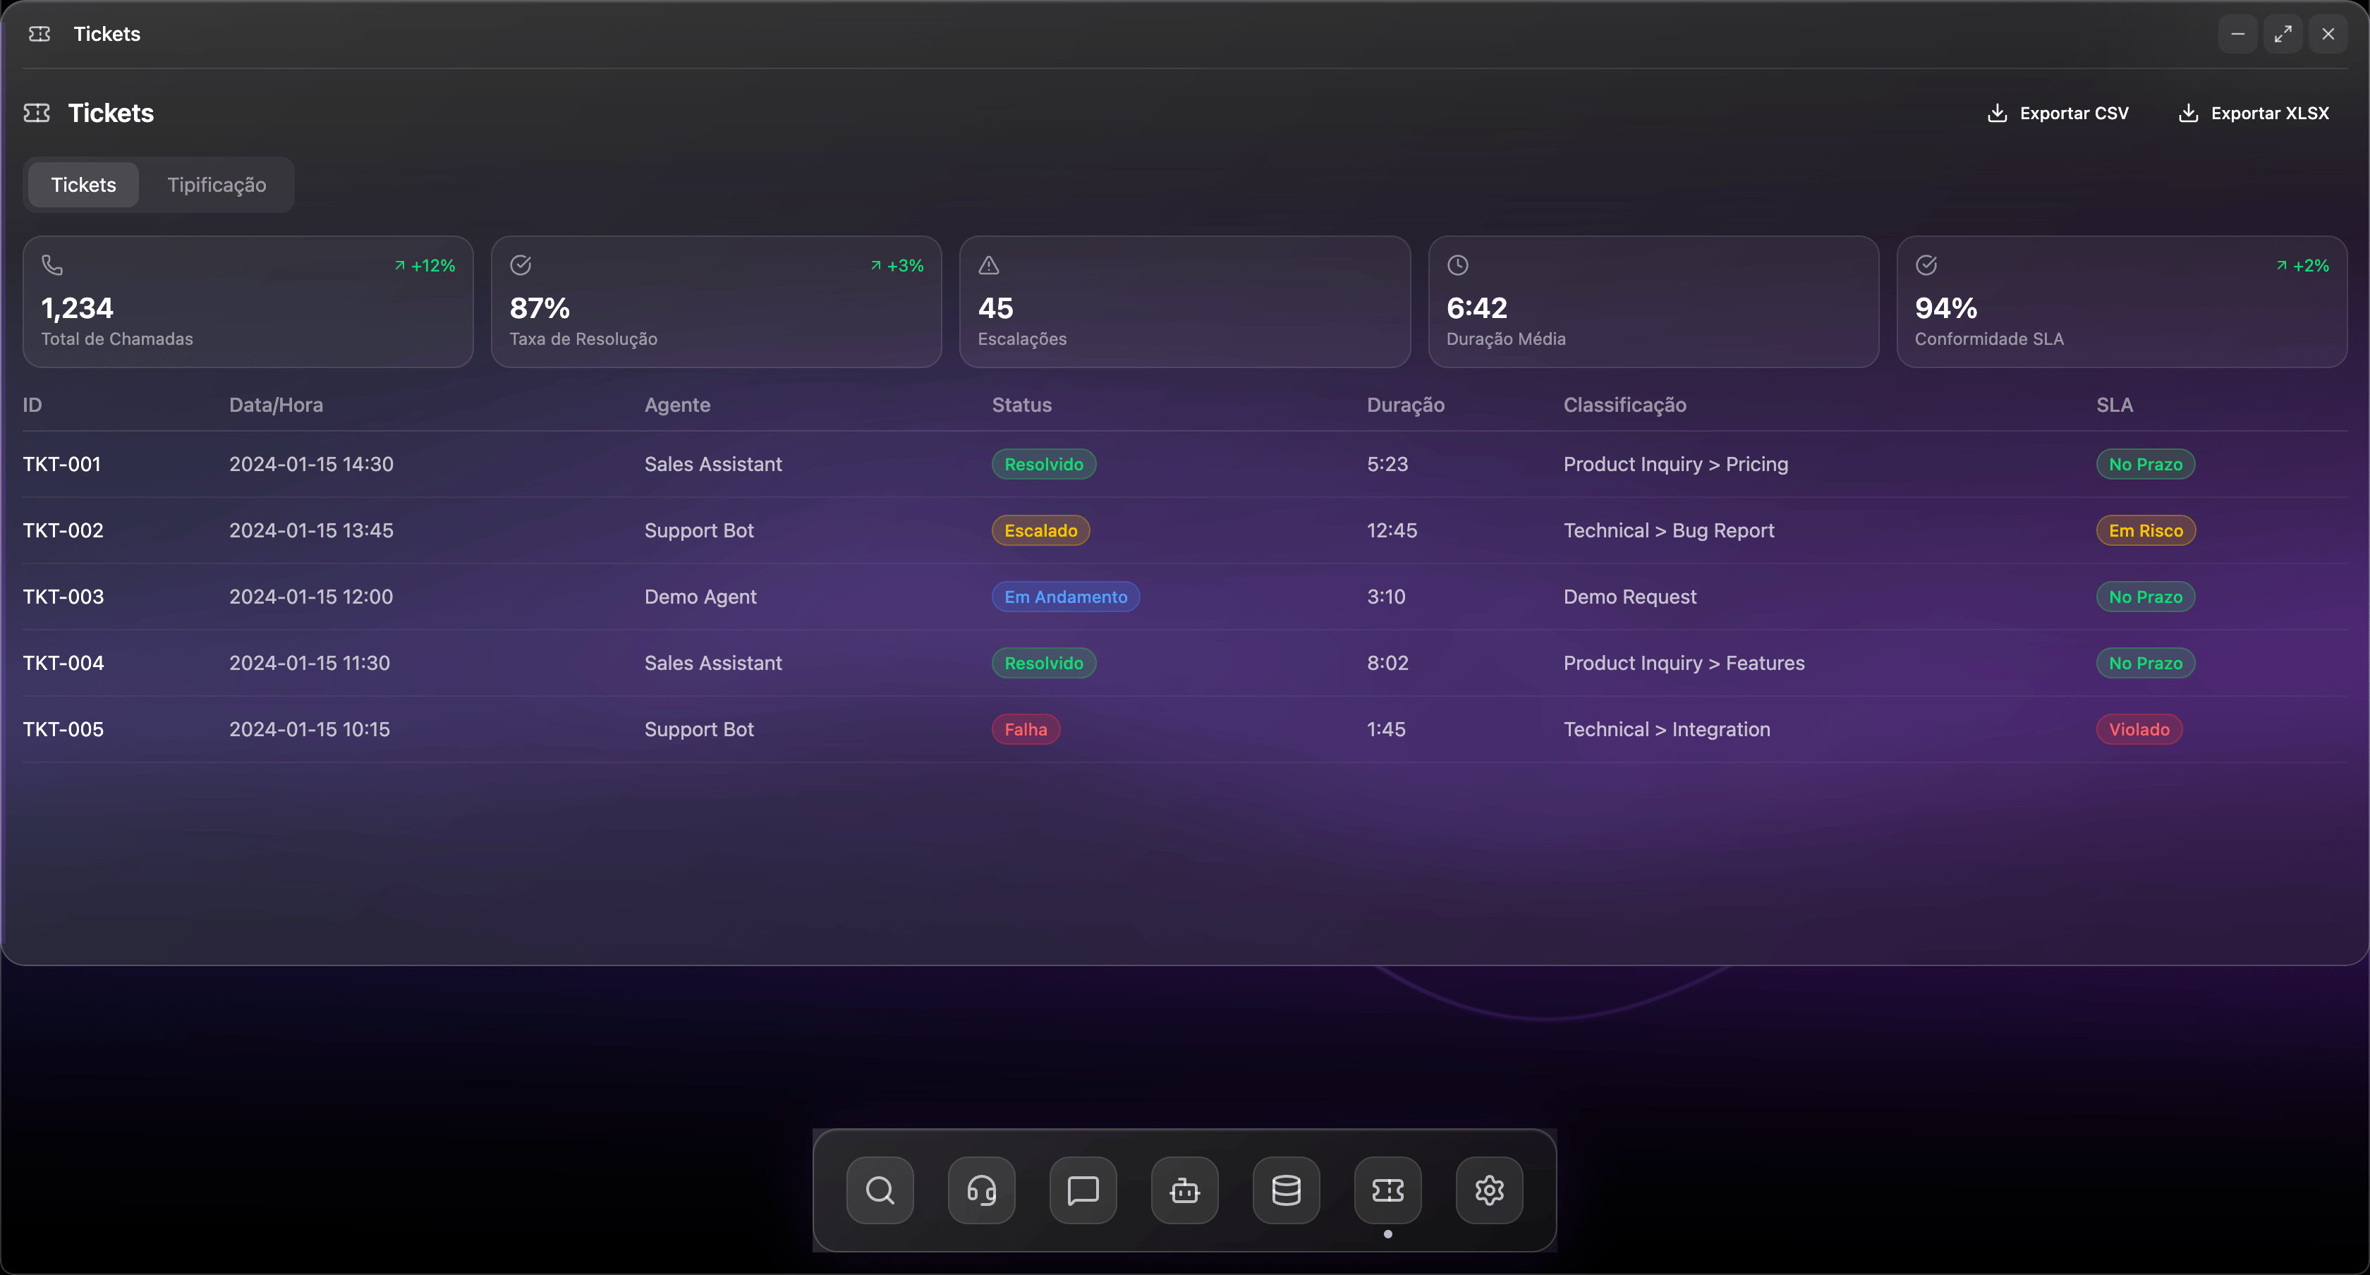Open the search icon in the dock
Image resolution: width=2370 pixels, height=1275 pixels.
pos(880,1190)
